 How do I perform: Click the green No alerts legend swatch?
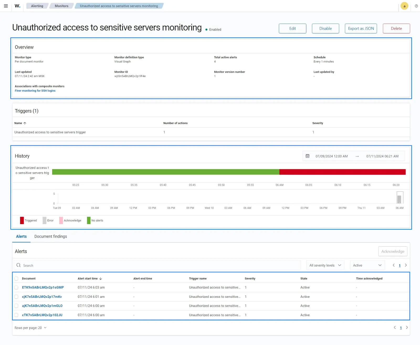tap(89, 220)
